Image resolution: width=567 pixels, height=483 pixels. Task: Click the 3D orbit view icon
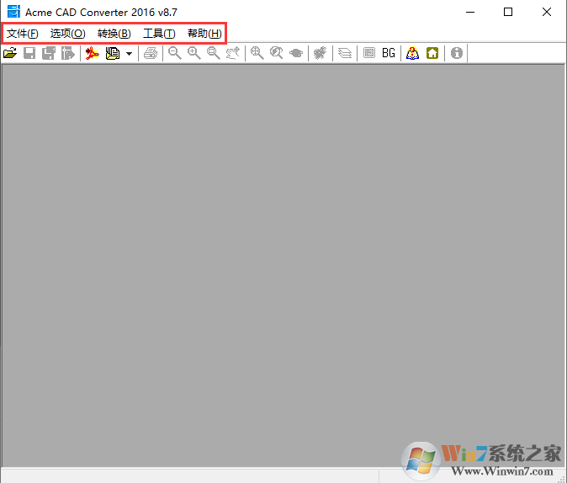pyautogui.click(x=296, y=53)
